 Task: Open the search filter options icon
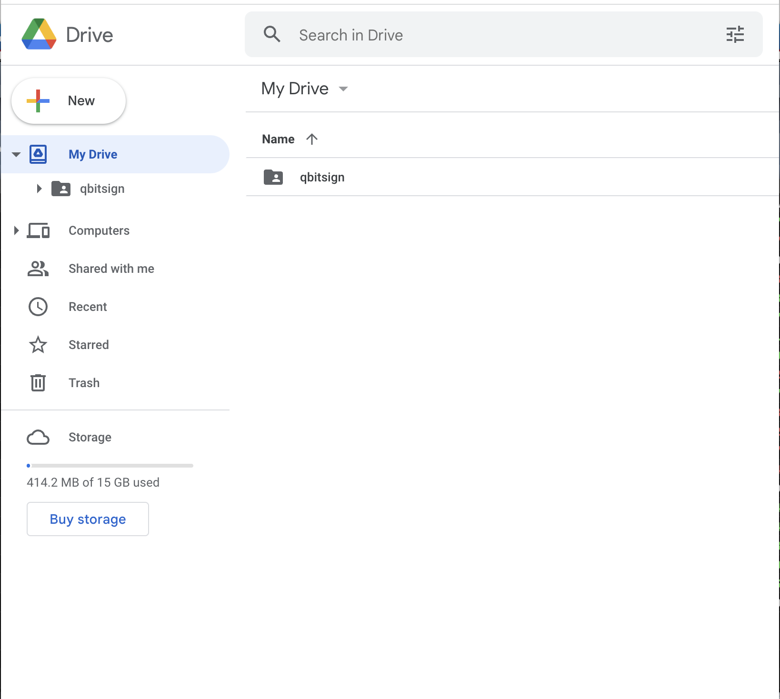(x=735, y=34)
